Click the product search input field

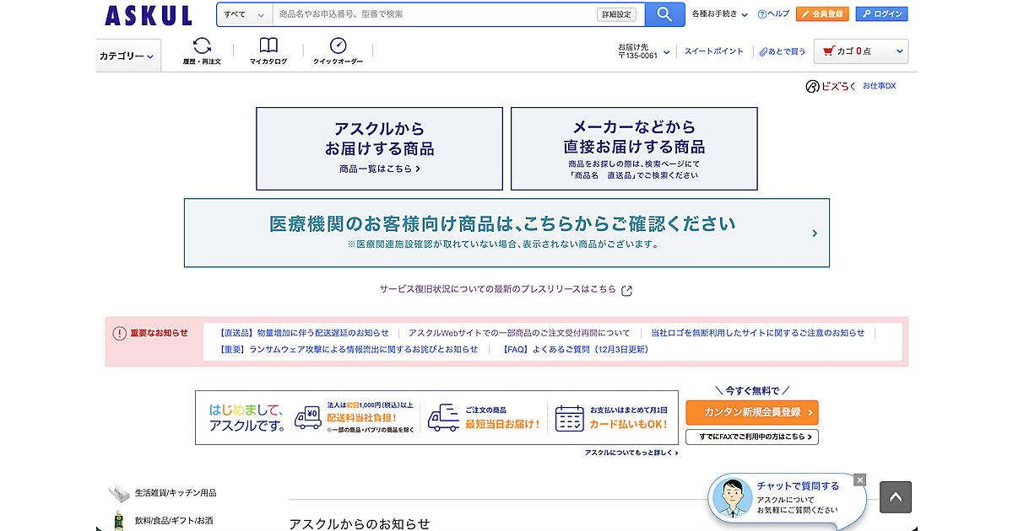435,14
